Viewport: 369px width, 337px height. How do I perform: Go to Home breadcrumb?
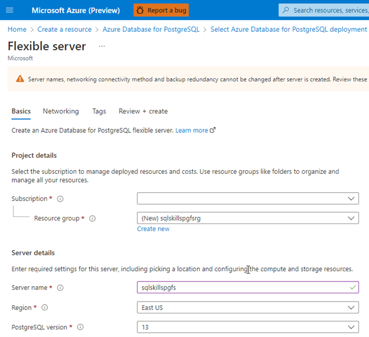click(17, 29)
